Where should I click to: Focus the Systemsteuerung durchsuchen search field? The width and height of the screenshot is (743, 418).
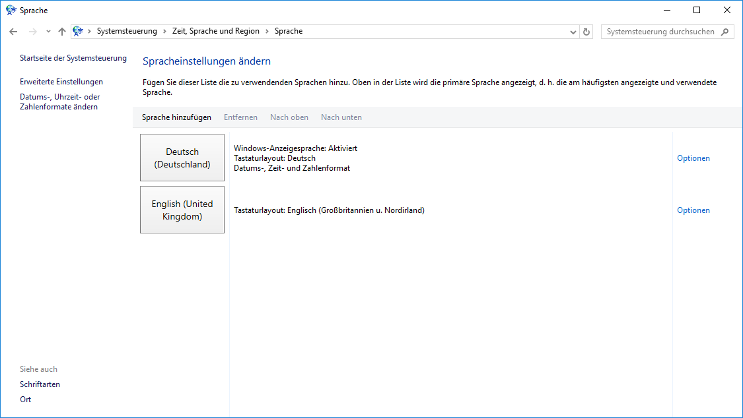tap(660, 32)
